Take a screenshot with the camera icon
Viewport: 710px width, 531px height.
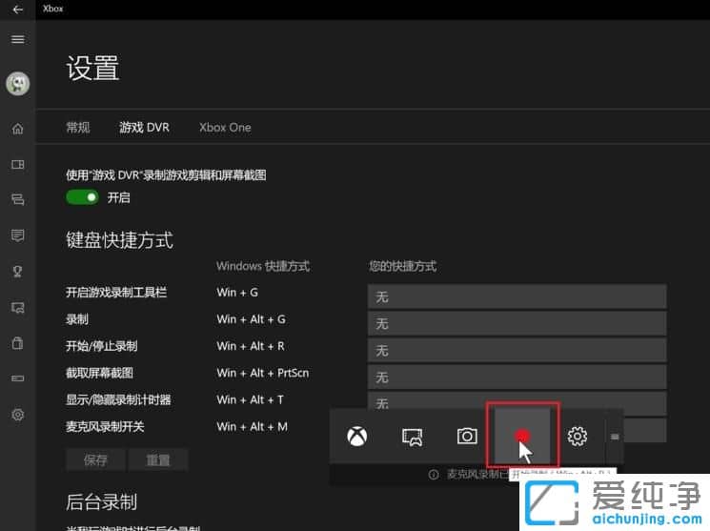click(467, 437)
